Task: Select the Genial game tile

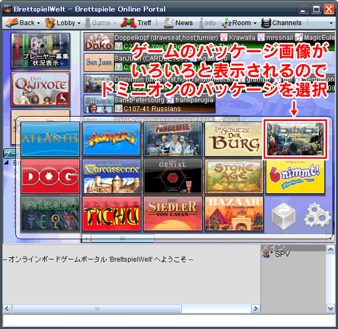Action: pos(173,176)
